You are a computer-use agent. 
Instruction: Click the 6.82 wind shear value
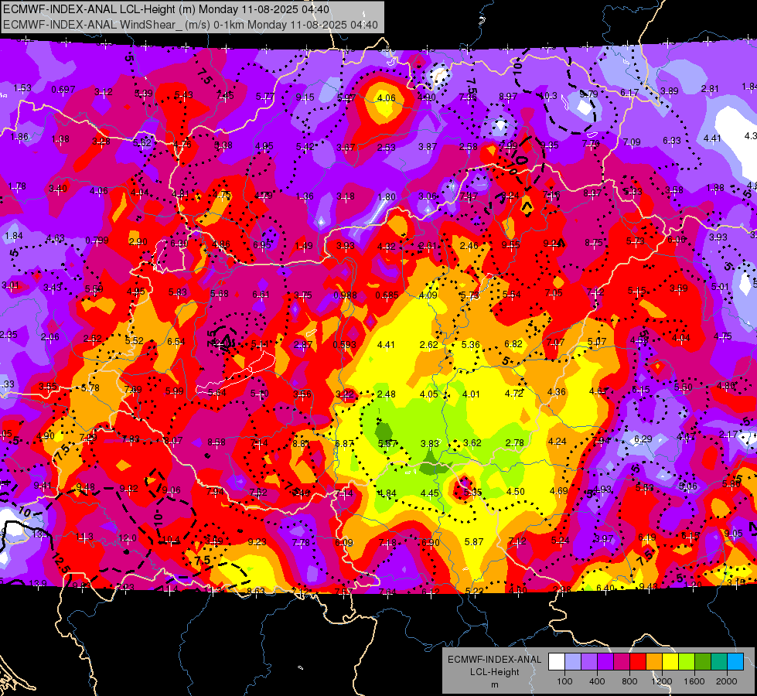(x=513, y=343)
